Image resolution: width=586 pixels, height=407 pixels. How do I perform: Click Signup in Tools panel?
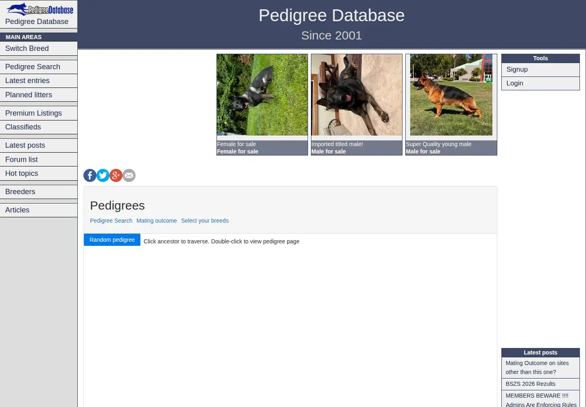pos(540,70)
